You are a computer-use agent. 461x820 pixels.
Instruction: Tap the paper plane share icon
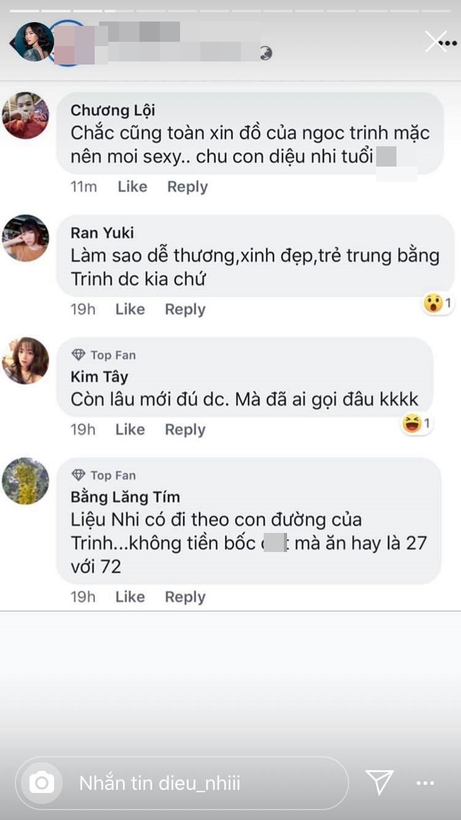pyautogui.click(x=379, y=782)
